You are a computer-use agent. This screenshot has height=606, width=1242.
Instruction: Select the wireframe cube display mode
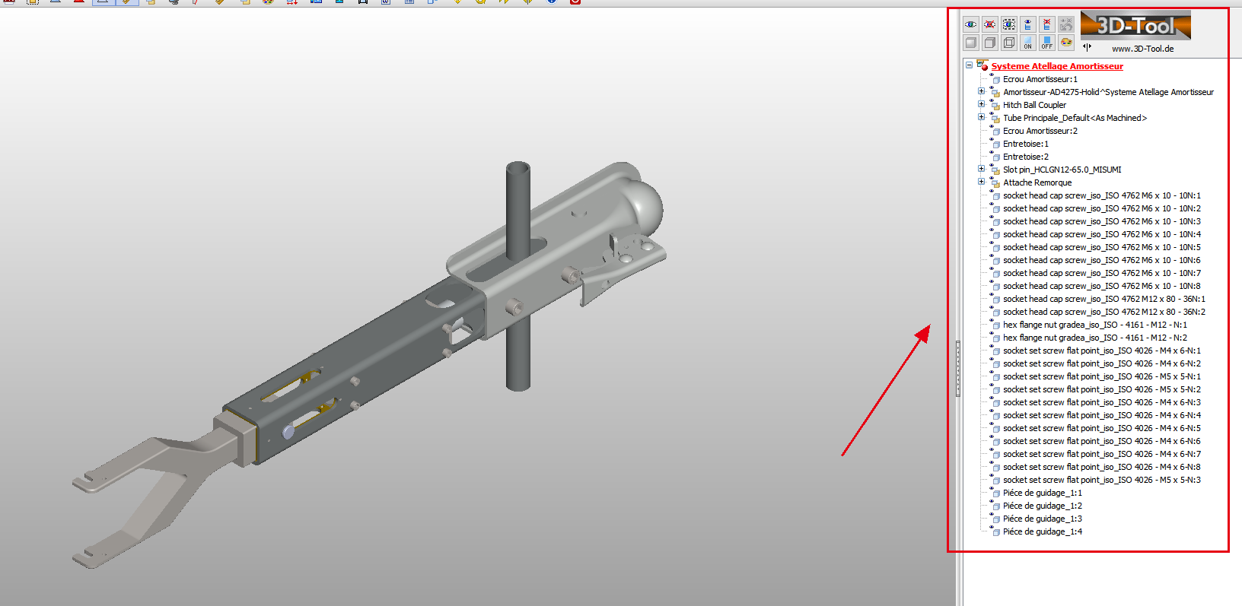pyautogui.click(x=1008, y=43)
